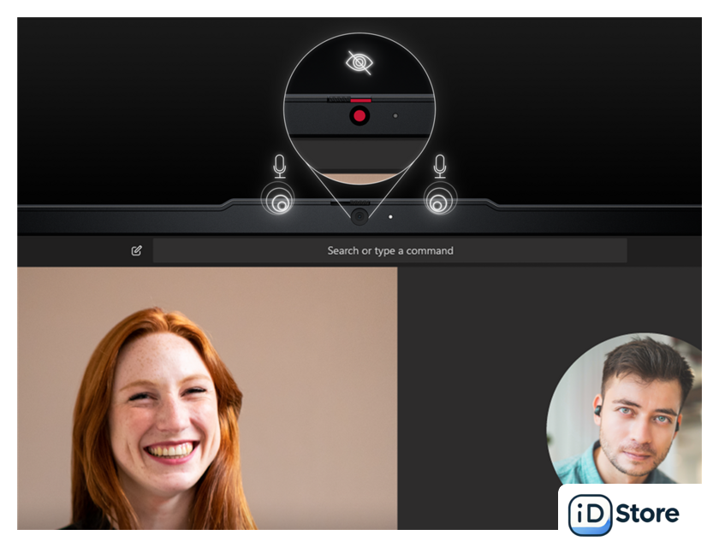Image resolution: width=719 pixels, height=547 pixels.
Task: Click the small webcam lens on laptop bezel
Action: (359, 216)
